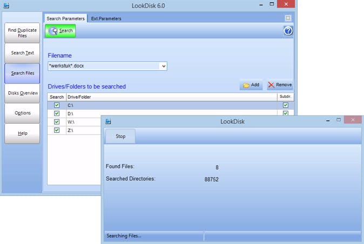Viewport: 364px width, 244px height.
Task: Close the LookDisk 6.0 main window
Action: pos(286,4)
